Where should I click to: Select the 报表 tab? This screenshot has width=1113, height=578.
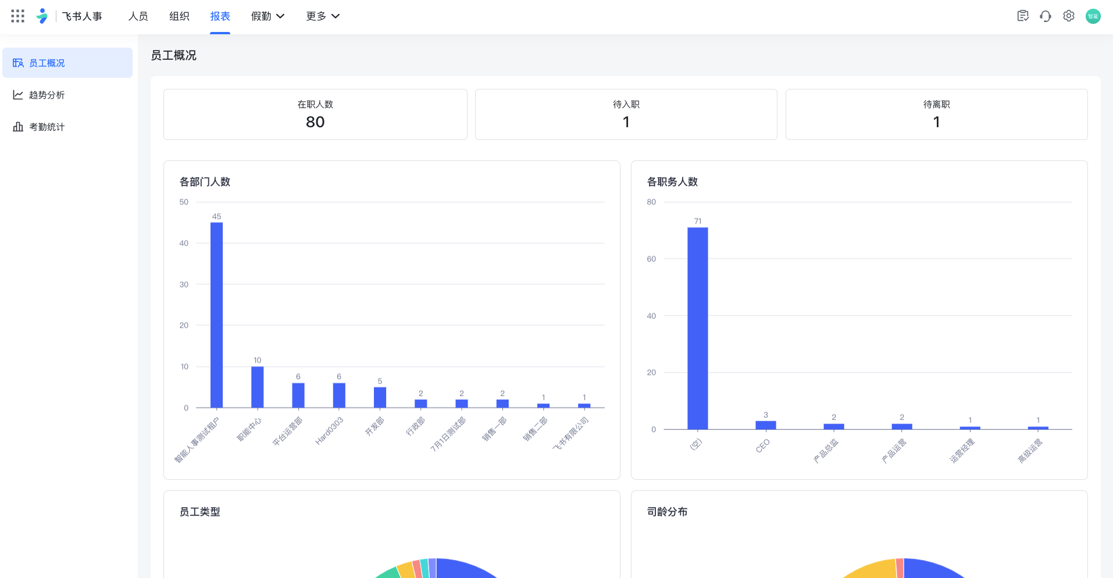click(220, 16)
